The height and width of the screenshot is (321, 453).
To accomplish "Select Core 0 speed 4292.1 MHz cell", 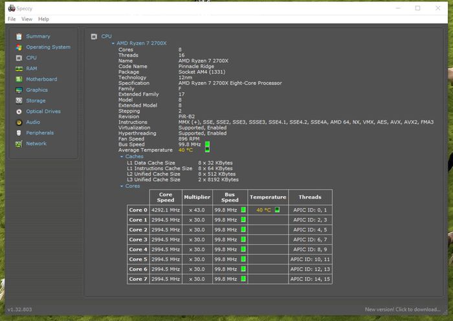I will (166, 210).
